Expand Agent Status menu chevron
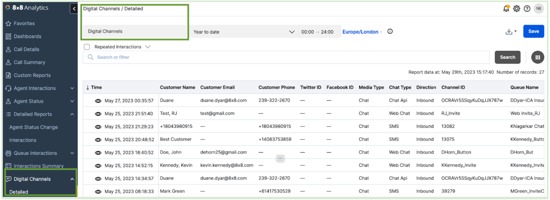Viewport: 550px width, 200px height. (72, 101)
